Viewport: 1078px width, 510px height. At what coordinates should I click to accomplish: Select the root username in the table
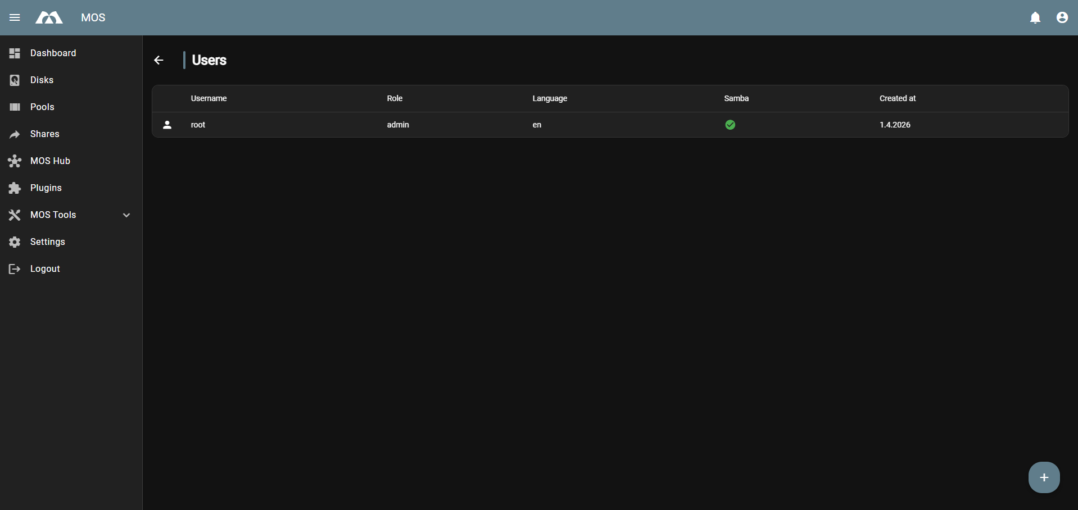tap(198, 125)
